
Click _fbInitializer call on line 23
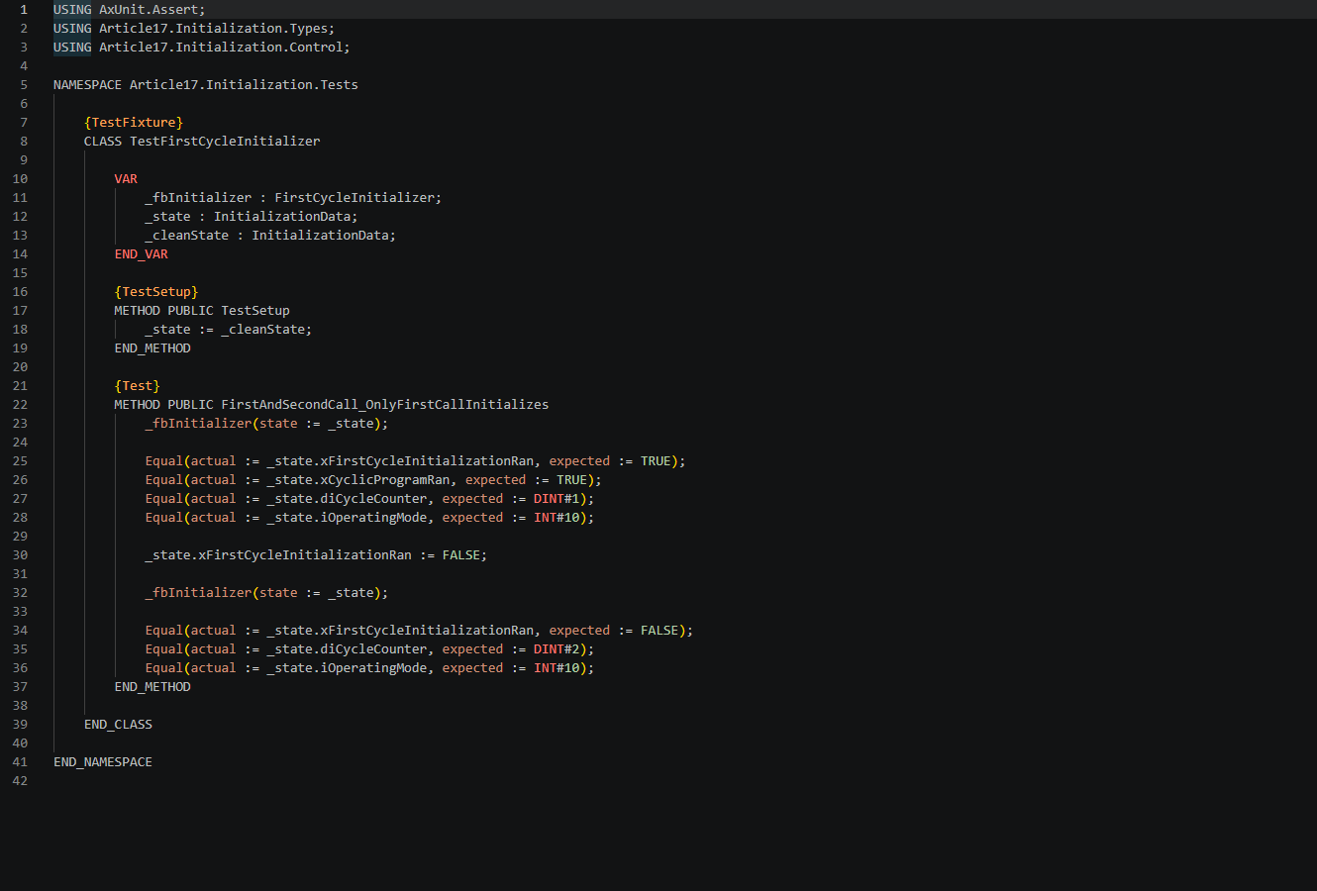pyautogui.click(x=198, y=424)
